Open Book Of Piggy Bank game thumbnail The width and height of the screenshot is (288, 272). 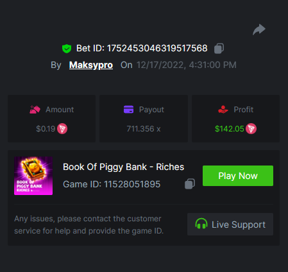click(x=33, y=176)
